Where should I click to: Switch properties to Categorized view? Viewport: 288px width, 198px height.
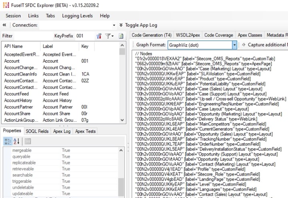(8, 141)
